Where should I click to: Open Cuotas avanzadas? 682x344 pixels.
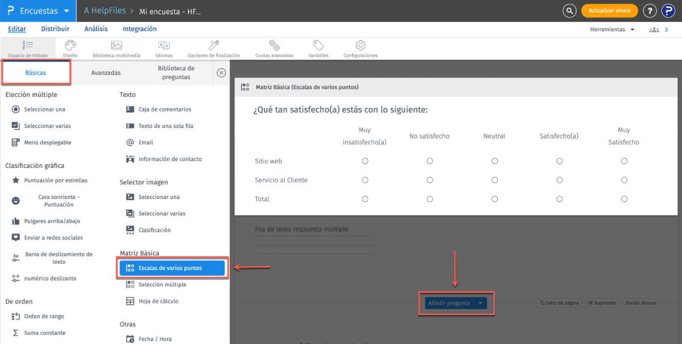[274, 49]
